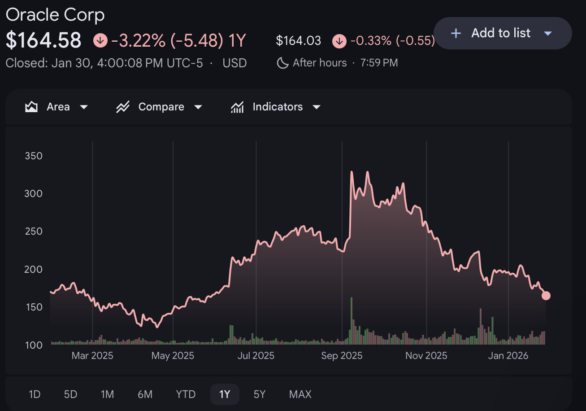Click the current price endpoint dot on chart
Viewport: 586px width, 411px height.
546,295
